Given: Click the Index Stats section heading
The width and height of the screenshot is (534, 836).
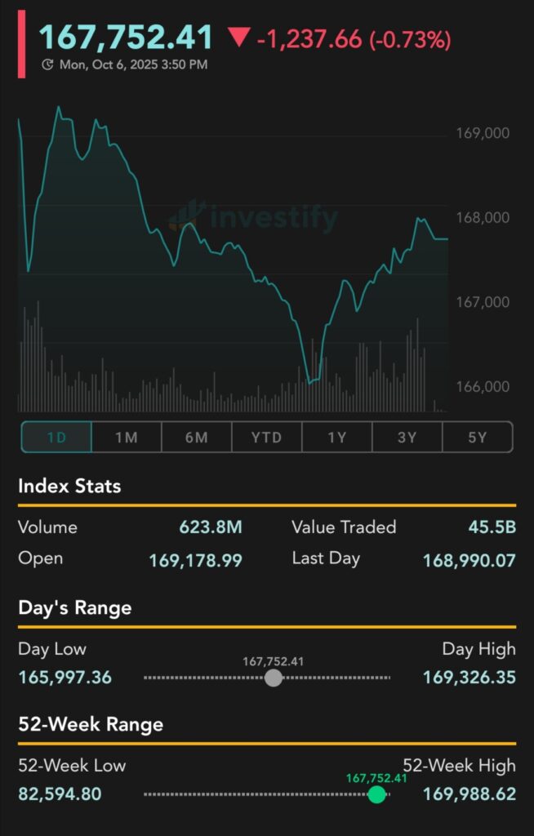Looking at the screenshot, I should click(x=69, y=487).
